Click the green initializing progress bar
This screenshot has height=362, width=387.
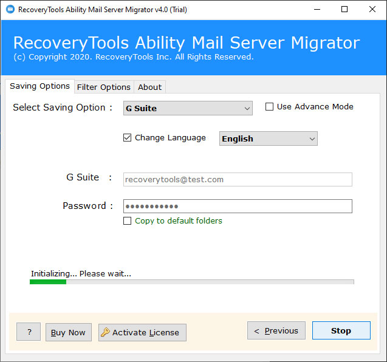(x=192, y=282)
